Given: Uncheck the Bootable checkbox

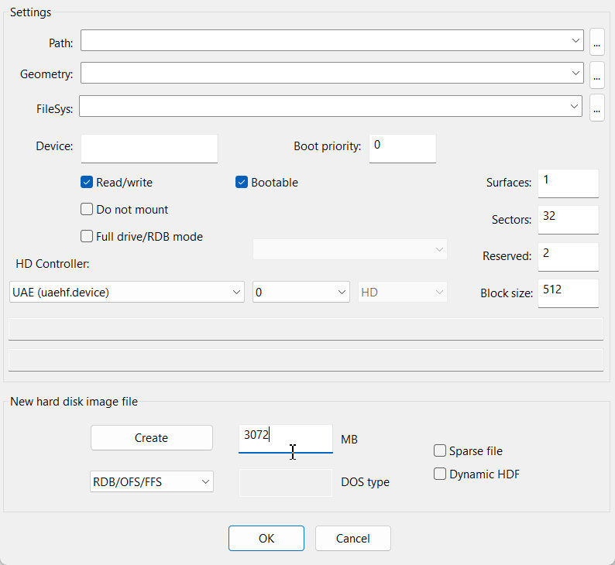Looking at the screenshot, I should (x=242, y=182).
